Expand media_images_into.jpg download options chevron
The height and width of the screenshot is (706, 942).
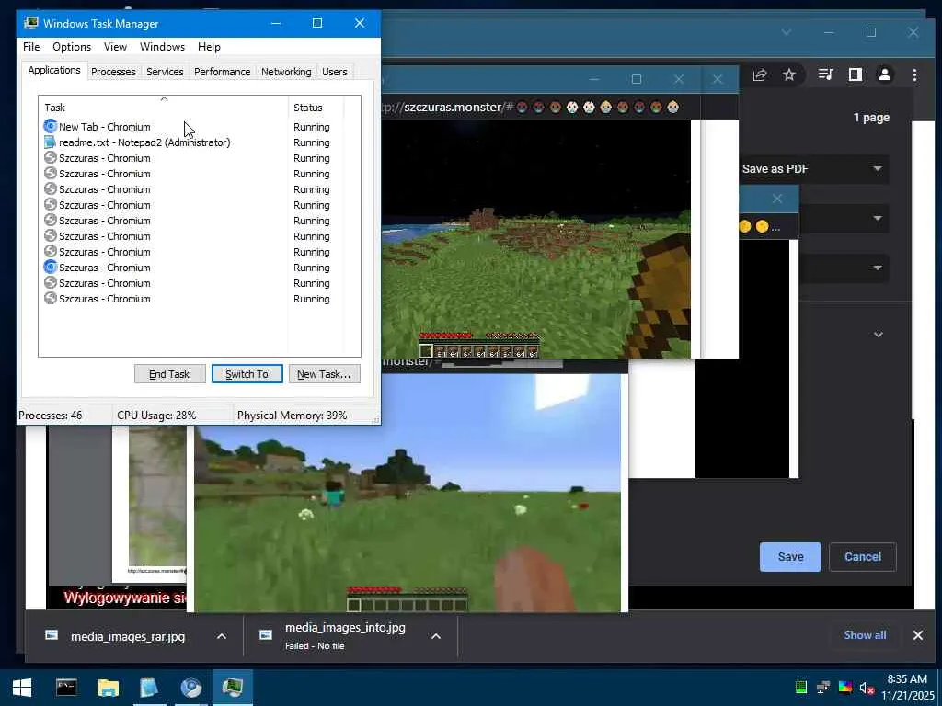pyautogui.click(x=436, y=636)
